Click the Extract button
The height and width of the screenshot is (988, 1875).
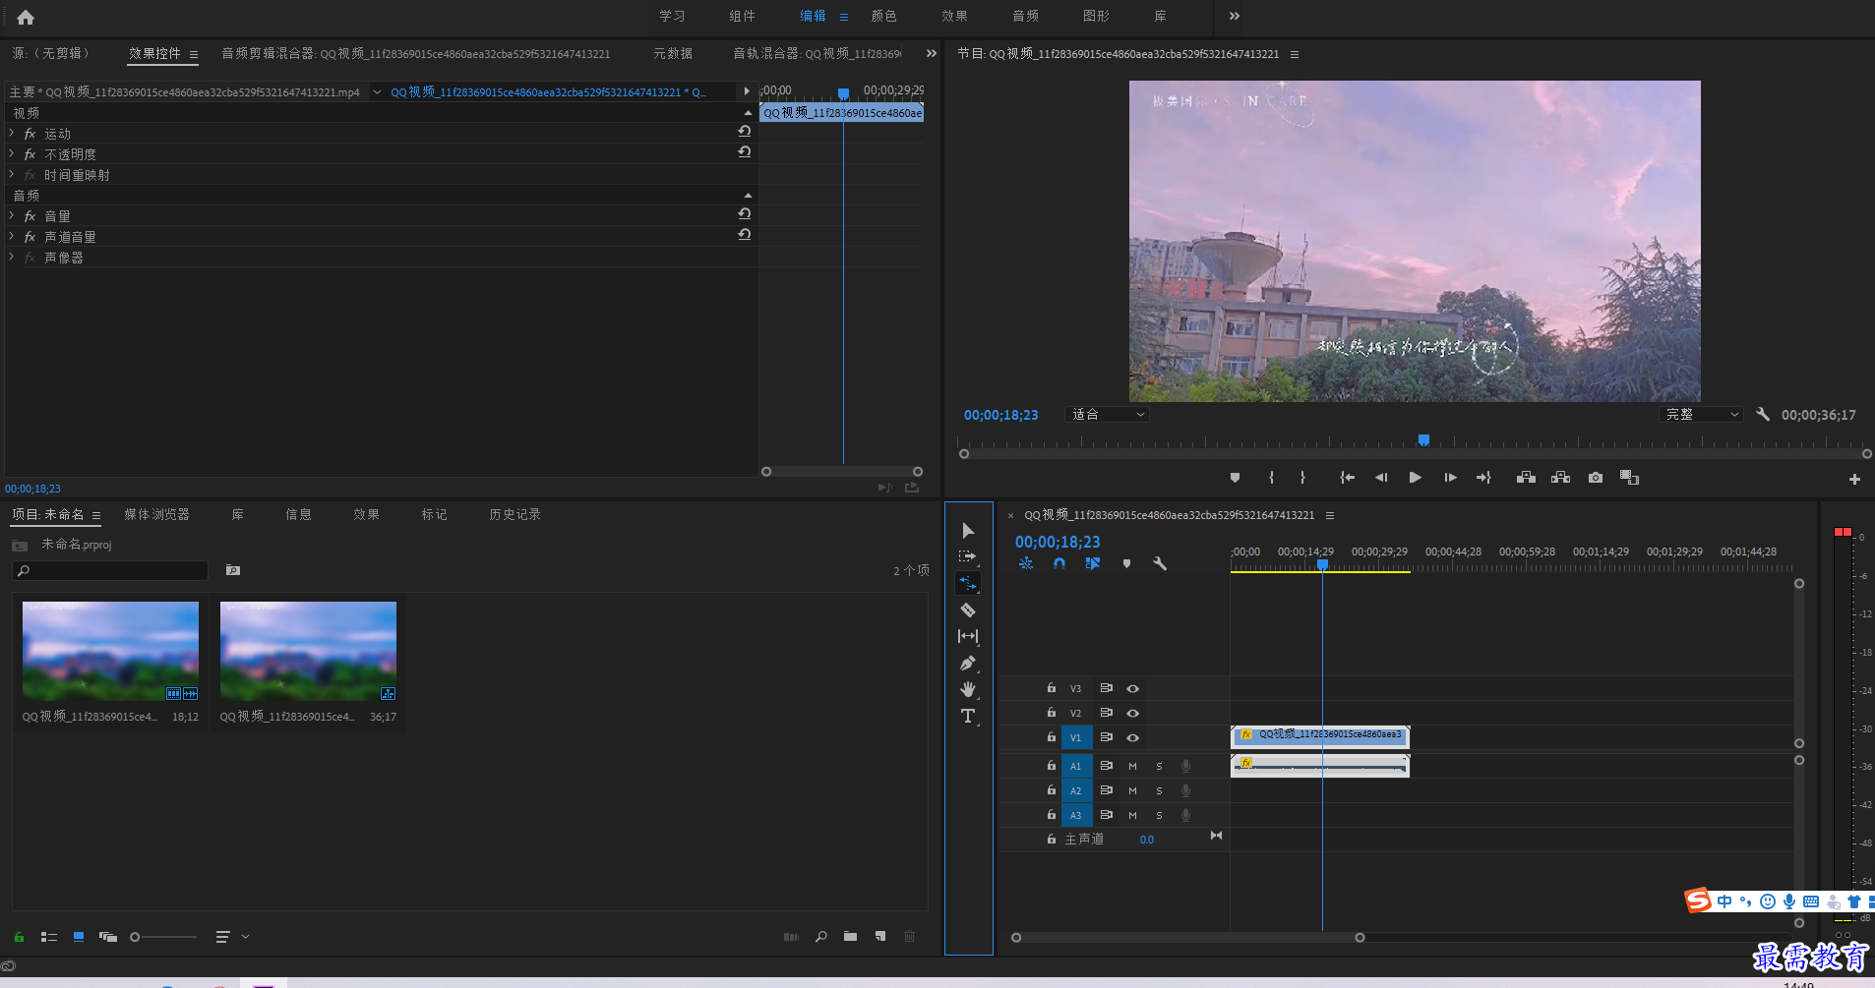pos(1560,478)
